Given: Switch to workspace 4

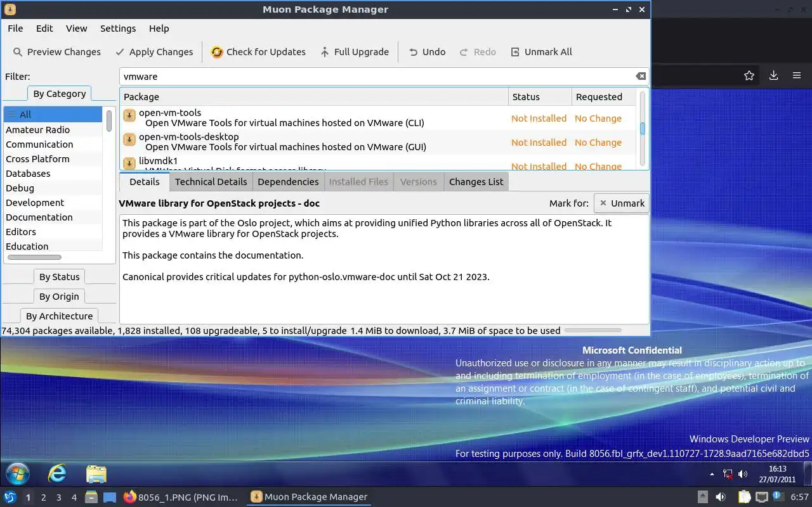Looking at the screenshot, I should pos(74,497).
